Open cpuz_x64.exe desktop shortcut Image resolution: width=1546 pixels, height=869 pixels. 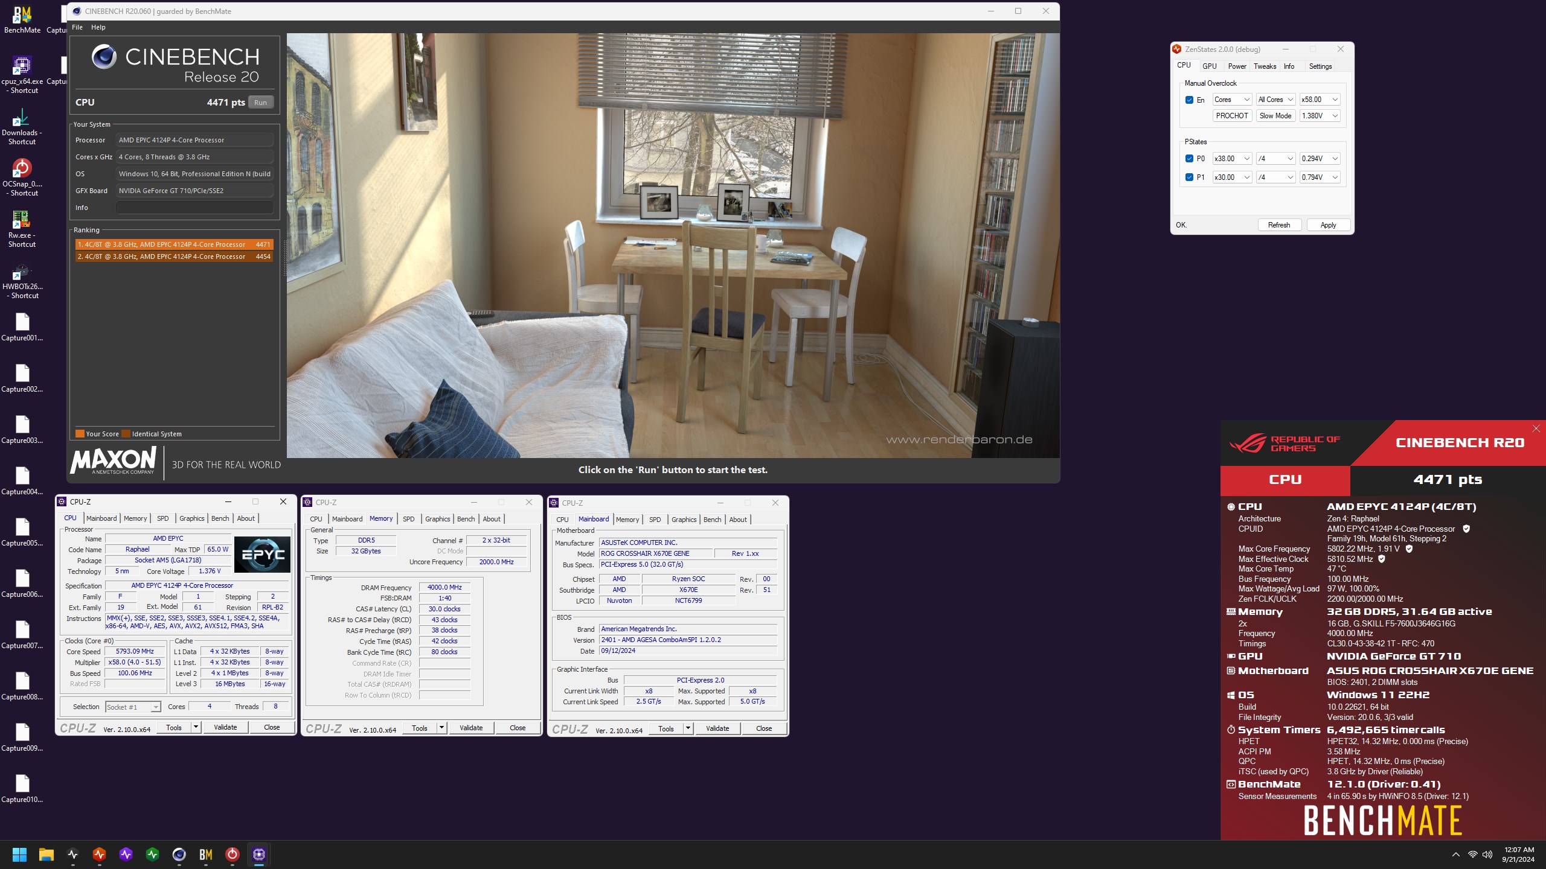22,75
